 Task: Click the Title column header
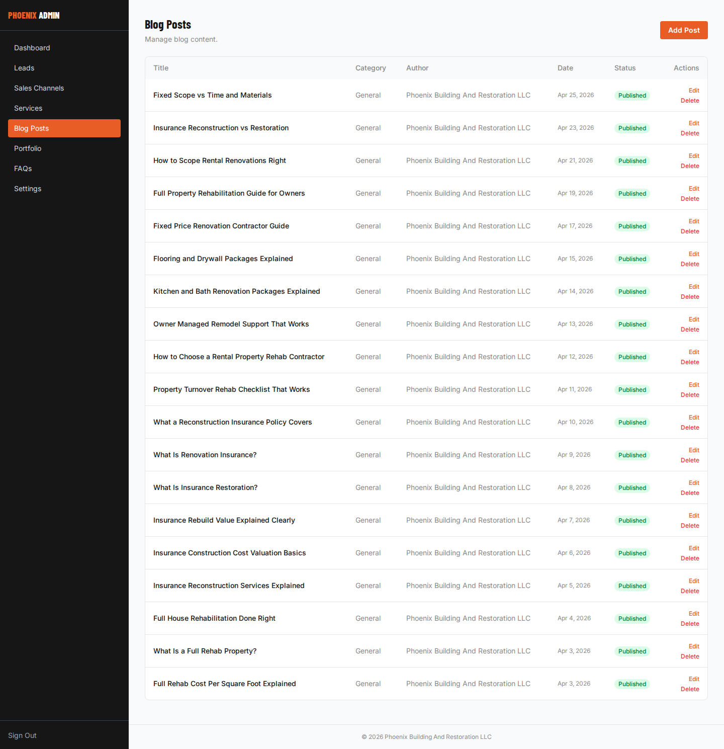(x=161, y=68)
